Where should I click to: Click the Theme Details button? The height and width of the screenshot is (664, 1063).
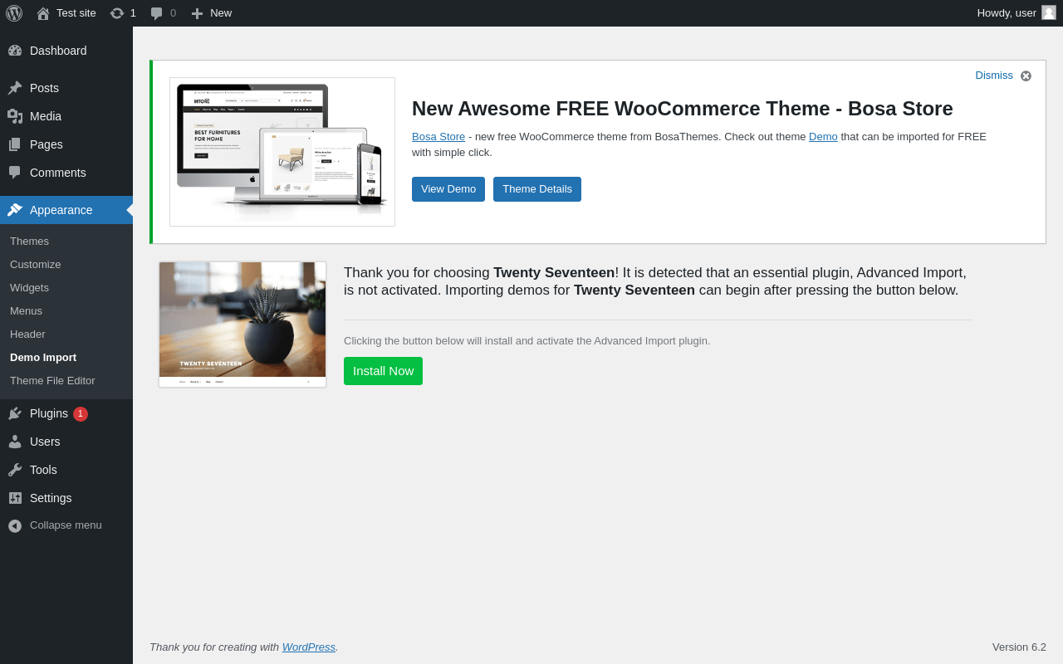[537, 189]
